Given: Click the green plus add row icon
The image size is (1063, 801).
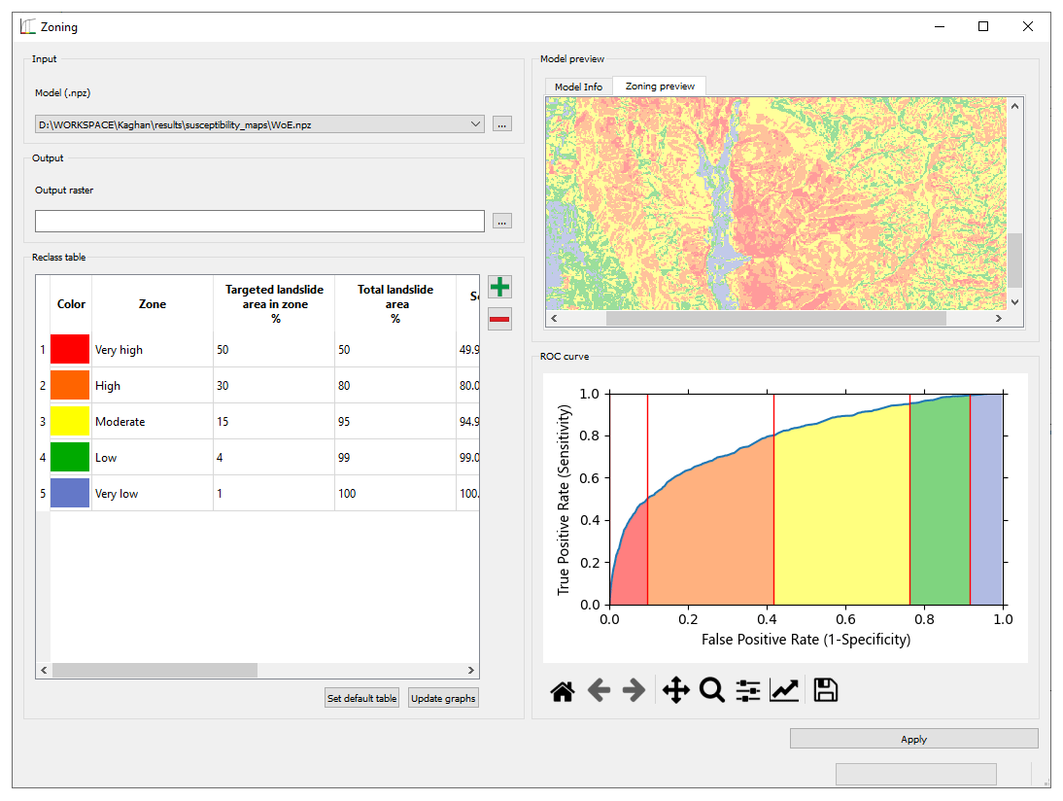Looking at the screenshot, I should click(x=499, y=288).
